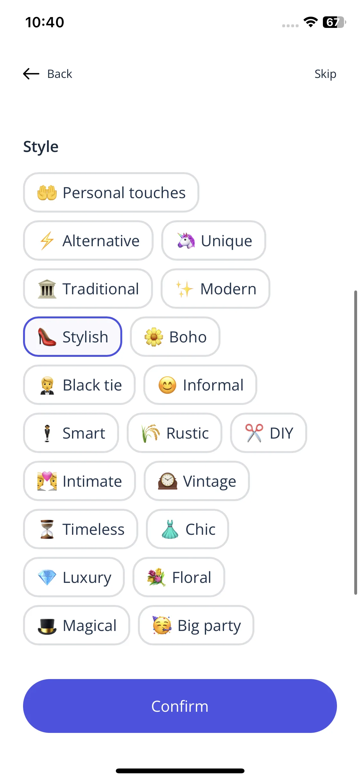Click the unicorn emoji on Unique
The height and width of the screenshot is (781, 360).
[x=186, y=240]
